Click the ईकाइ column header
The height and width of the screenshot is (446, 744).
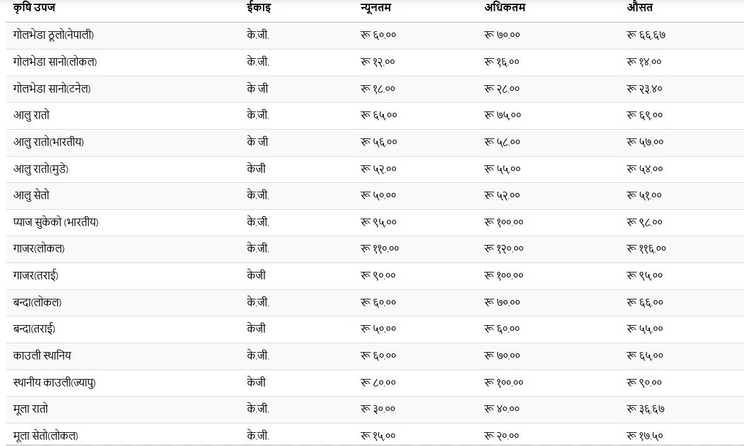point(258,8)
